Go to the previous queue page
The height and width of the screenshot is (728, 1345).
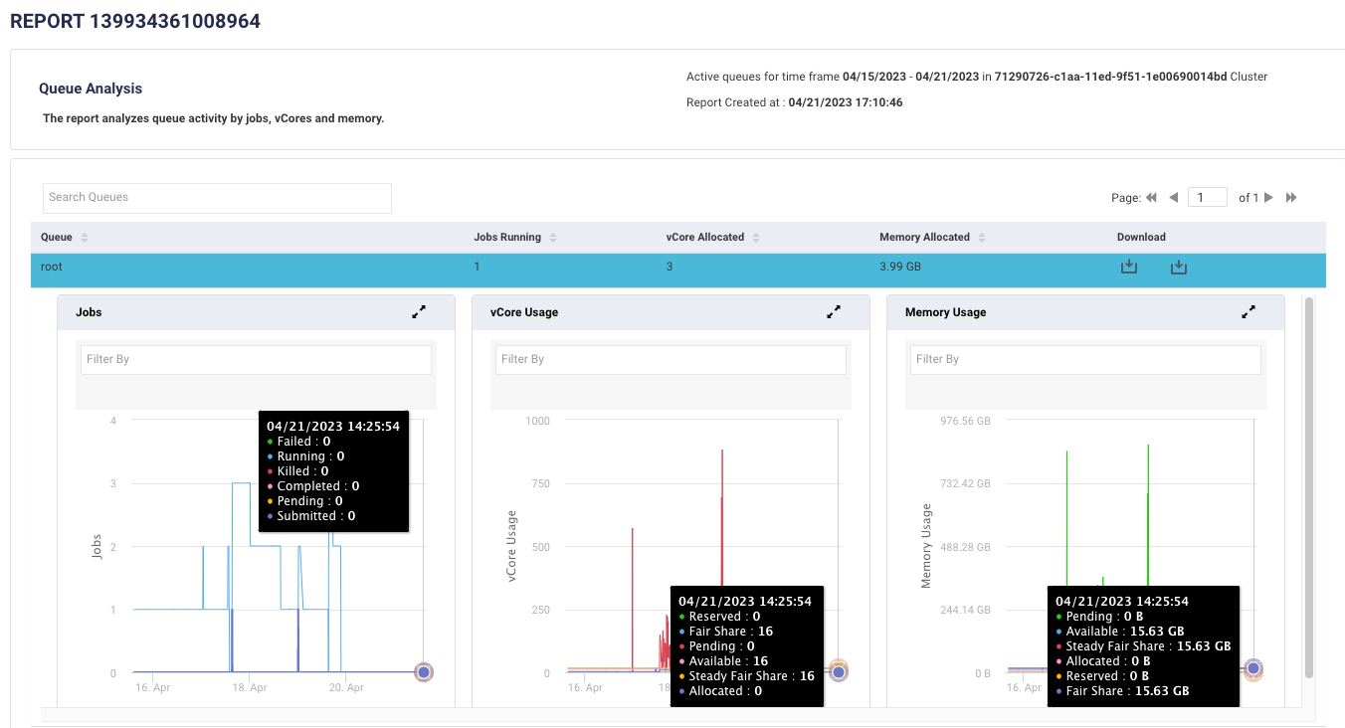coord(1174,198)
